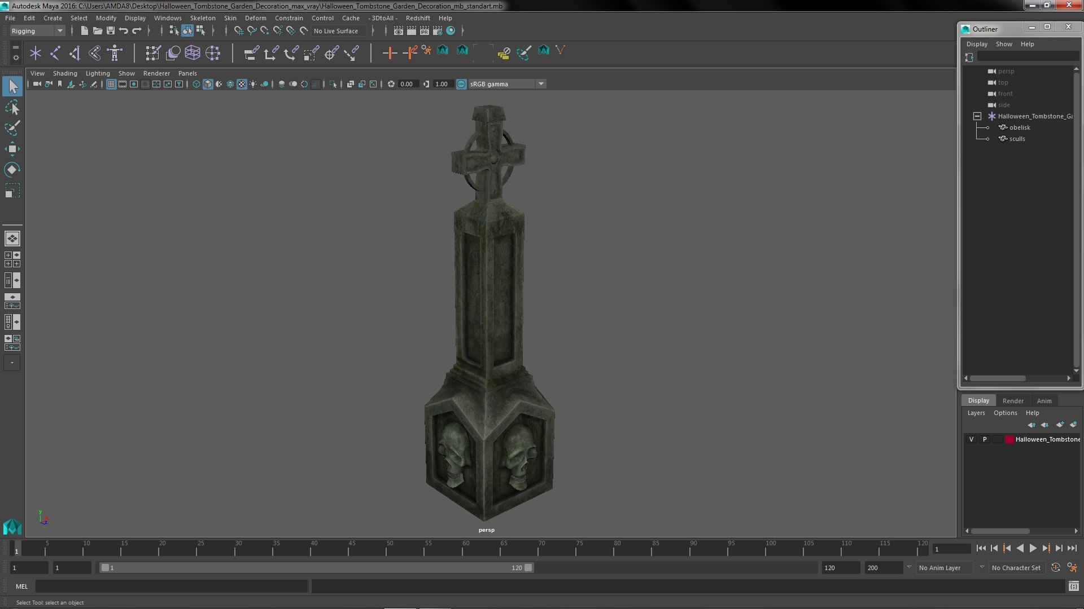This screenshot has width=1084, height=609.
Task: Go to start of playback range
Action: tap(981, 548)
